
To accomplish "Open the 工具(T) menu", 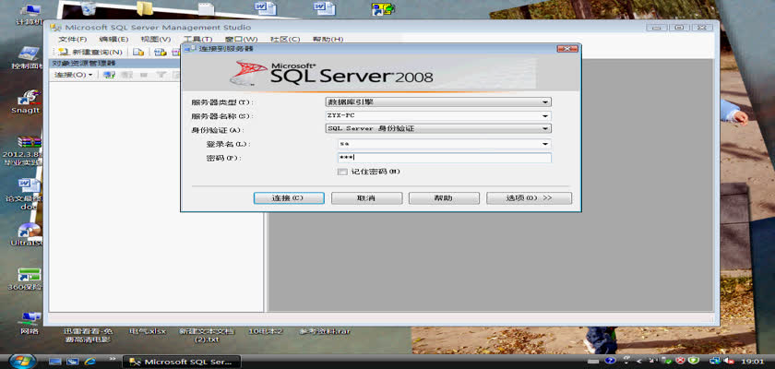I will tap(197, 39).
